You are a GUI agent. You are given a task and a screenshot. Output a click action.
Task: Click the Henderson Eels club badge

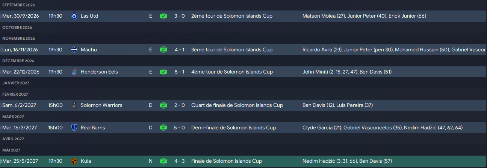[74, 72]
